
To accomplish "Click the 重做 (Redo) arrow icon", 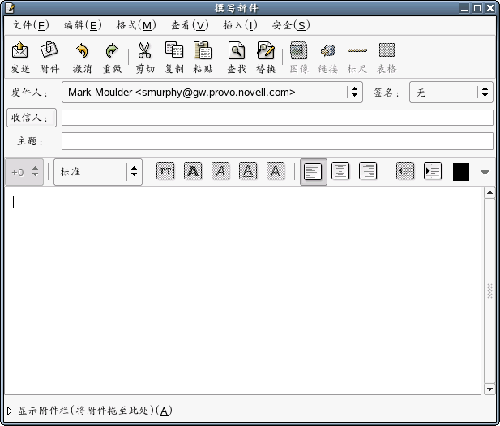I will click(112, 50).
